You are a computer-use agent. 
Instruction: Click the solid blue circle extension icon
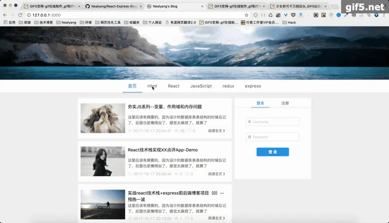(x=339, y=15)
